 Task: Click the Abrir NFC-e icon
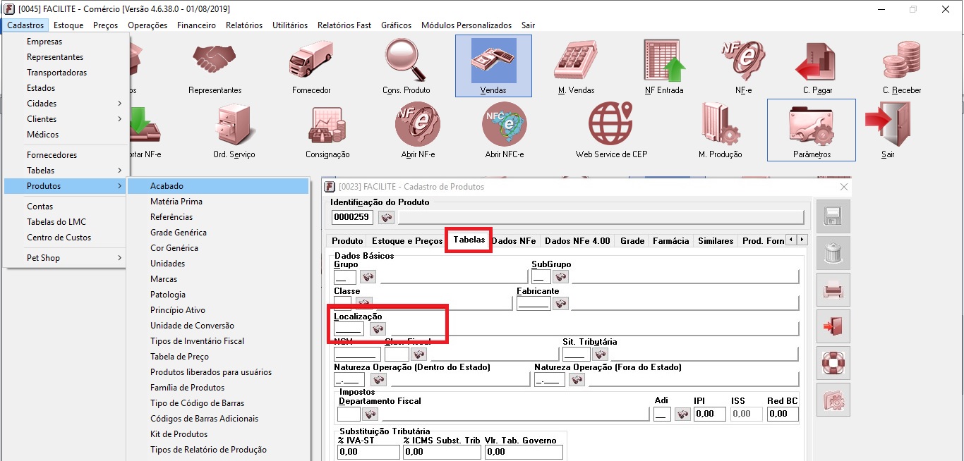coord(504,132)
